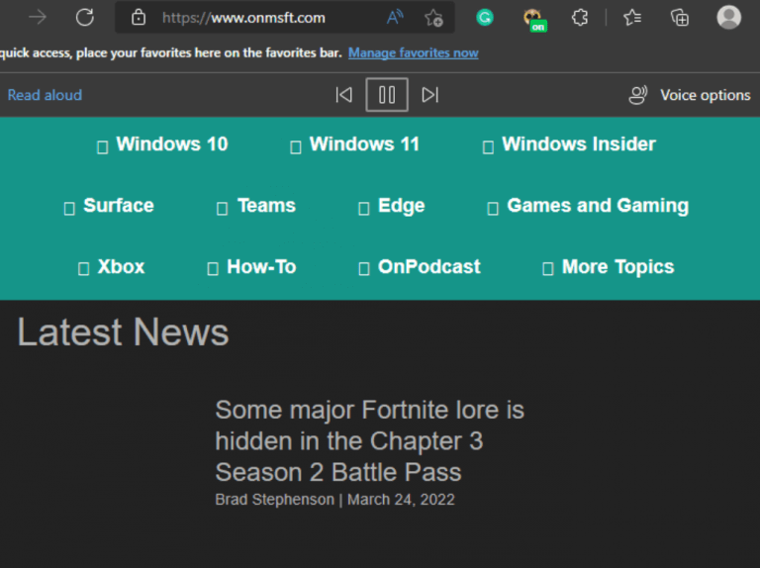Viewport: 760px width, 568px height.
Task: Open the user profile avatar
Action: coord(729,17)
